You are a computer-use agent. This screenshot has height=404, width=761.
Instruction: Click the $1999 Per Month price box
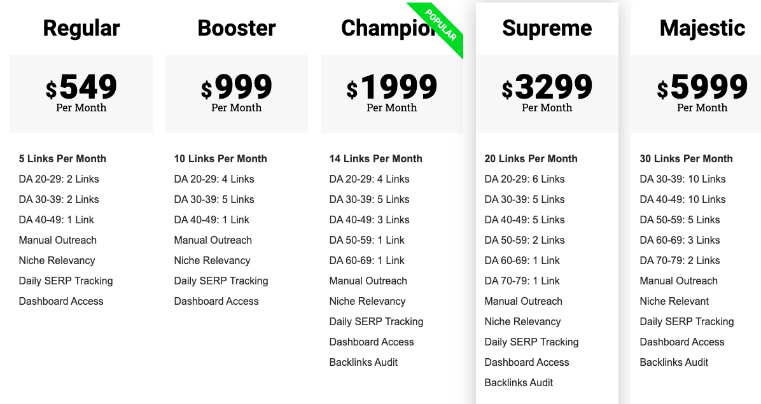pos(392,94)
